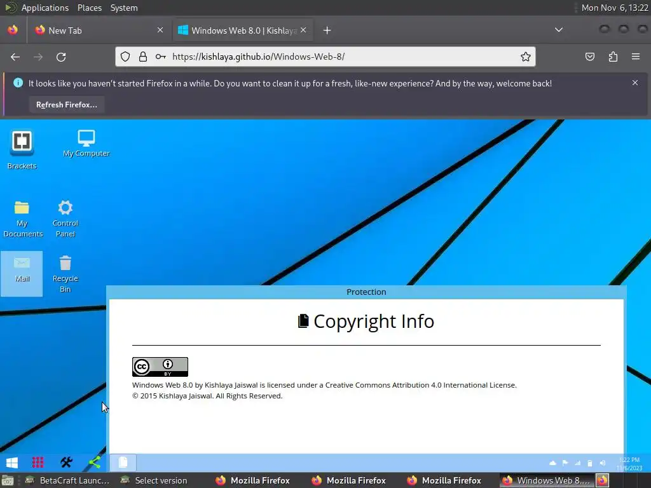Open the System menu
Screen dimensions: 651x488
(x=124, y=8)
